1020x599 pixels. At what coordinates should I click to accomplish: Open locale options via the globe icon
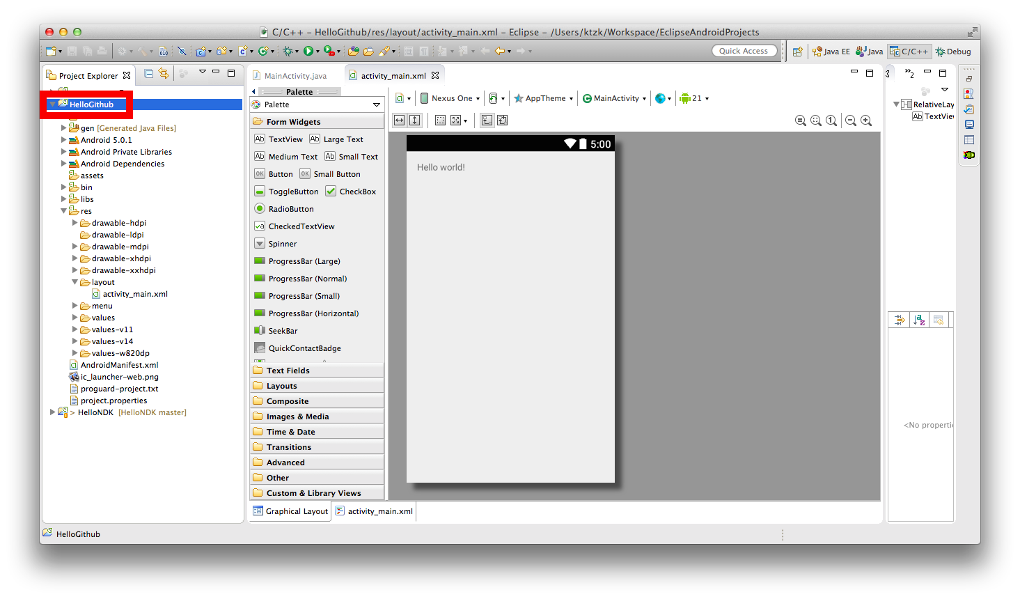pos(661,98)
